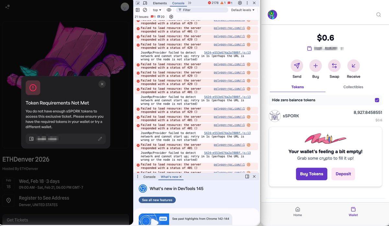Toggle the drawer dock position icon

[247, 177]
